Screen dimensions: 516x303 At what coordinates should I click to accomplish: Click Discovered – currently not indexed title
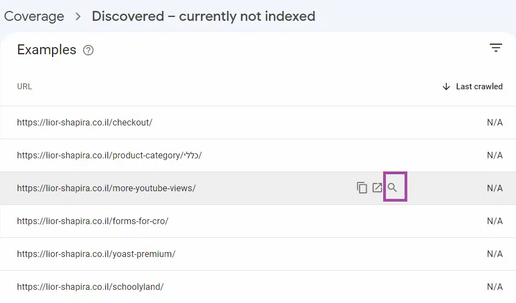[204, 16]
